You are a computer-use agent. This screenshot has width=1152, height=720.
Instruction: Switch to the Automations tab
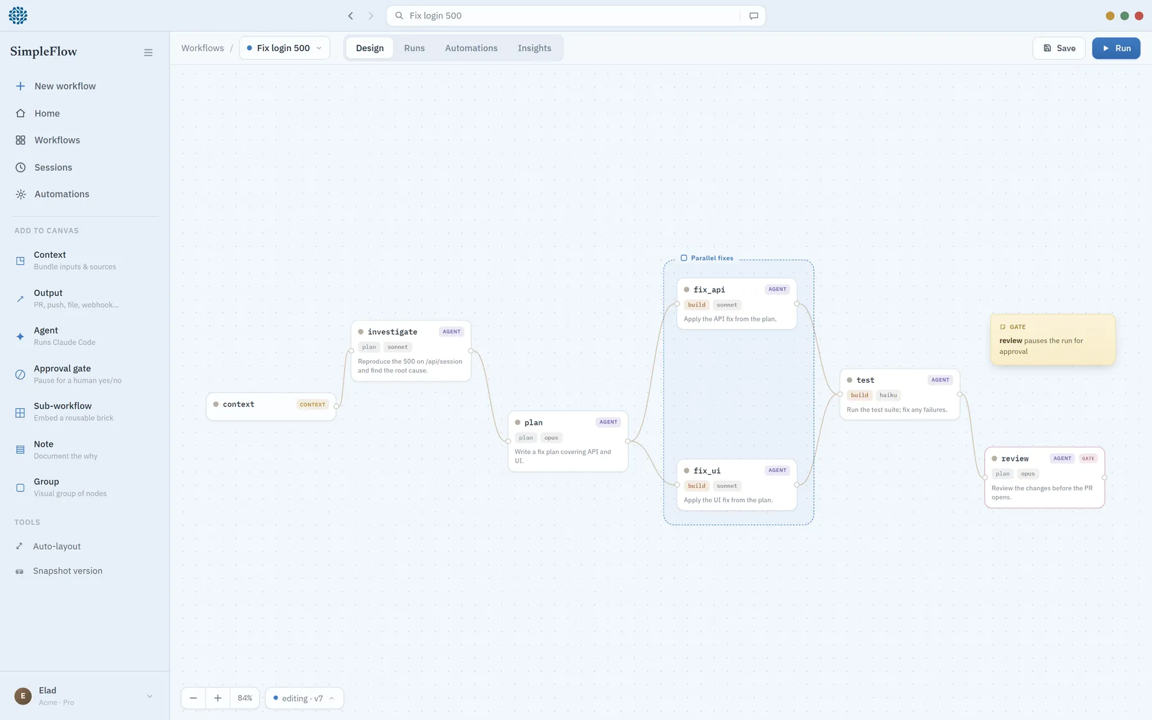pos(471,48)
